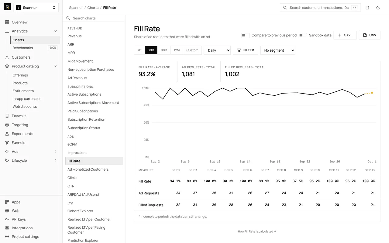Click the Search charts field
389x243 pixels.
coord(94,18)
